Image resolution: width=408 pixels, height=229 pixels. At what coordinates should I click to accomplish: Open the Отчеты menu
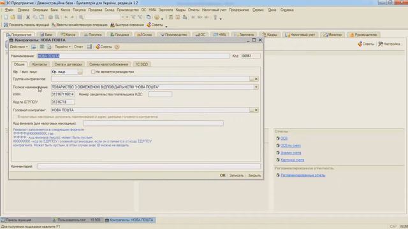(193, 10)
